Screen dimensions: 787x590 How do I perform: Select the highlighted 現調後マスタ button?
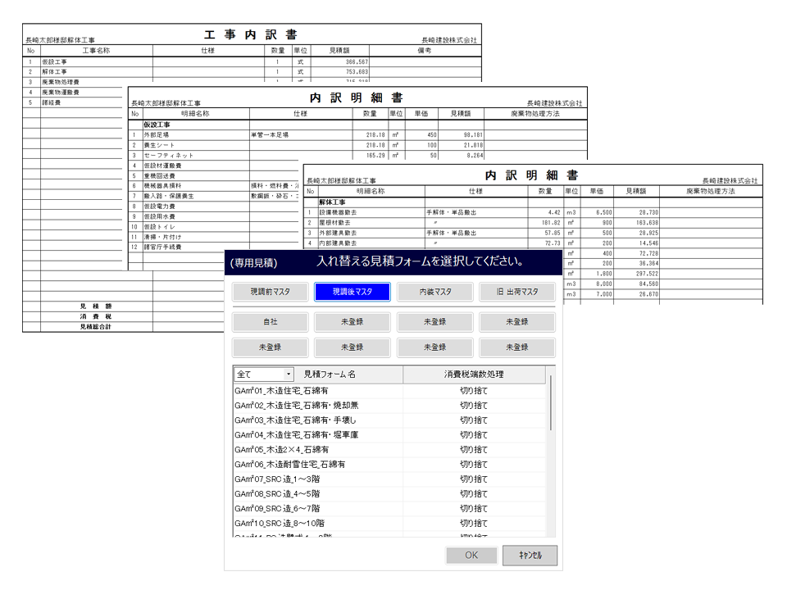tap(353, 292)
